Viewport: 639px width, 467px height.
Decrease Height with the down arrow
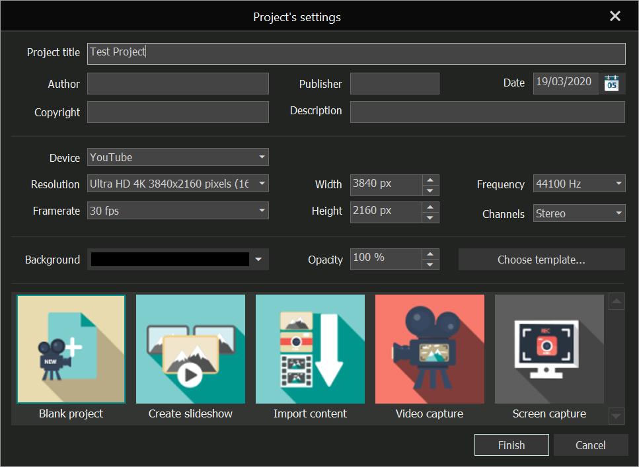point(430,217)
